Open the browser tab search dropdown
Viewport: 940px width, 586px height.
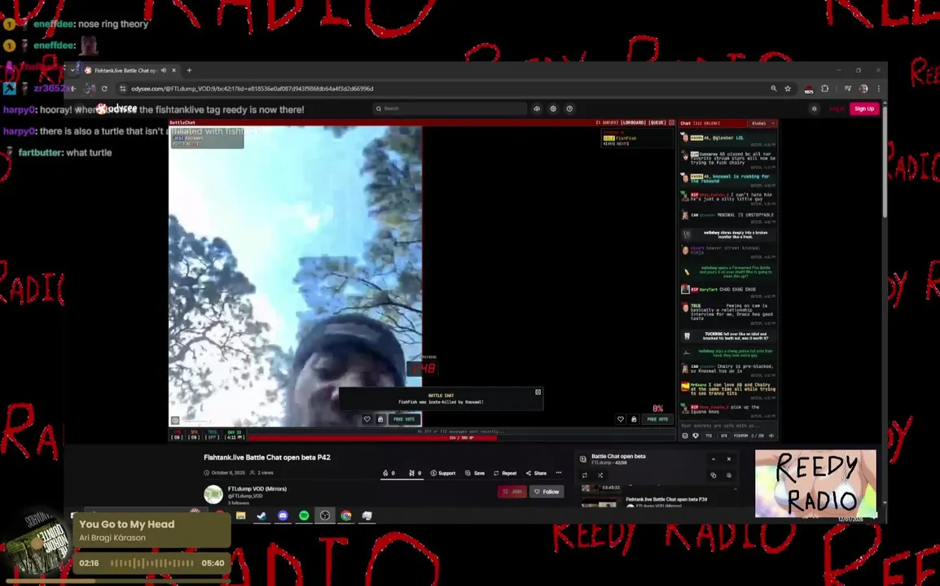[72, 70]
